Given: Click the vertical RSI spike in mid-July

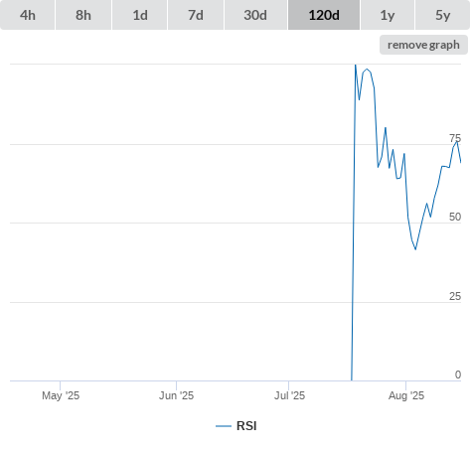Looking at the screenshot, I should click(353, 222).
